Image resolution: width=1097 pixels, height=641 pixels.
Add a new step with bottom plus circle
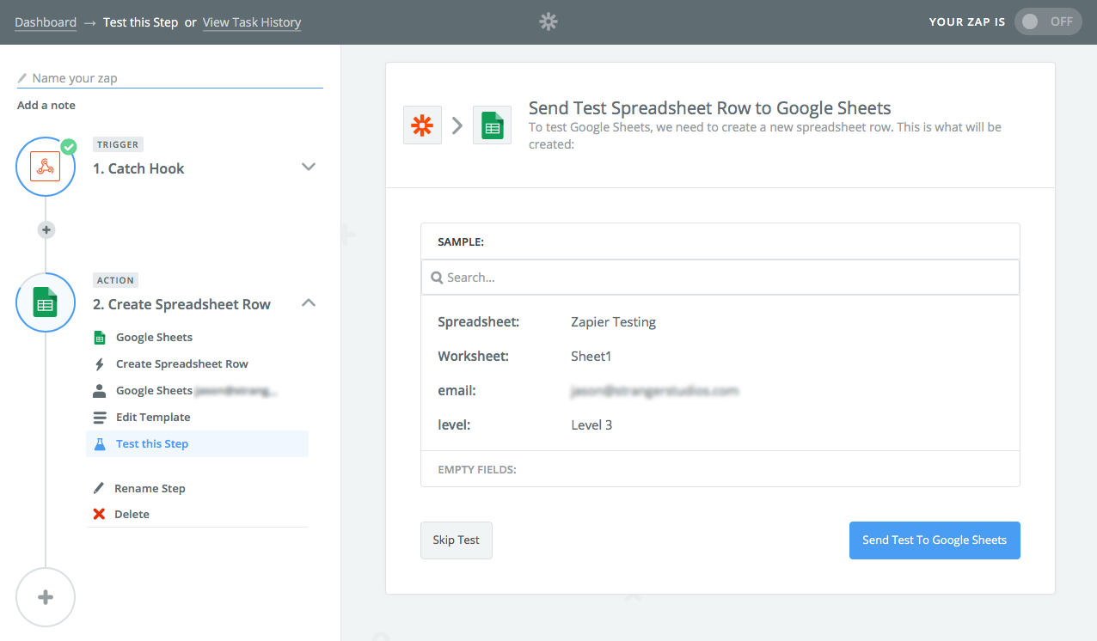click(46, 597)
